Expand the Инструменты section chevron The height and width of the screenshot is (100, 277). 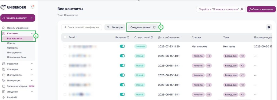click(32, 75)
